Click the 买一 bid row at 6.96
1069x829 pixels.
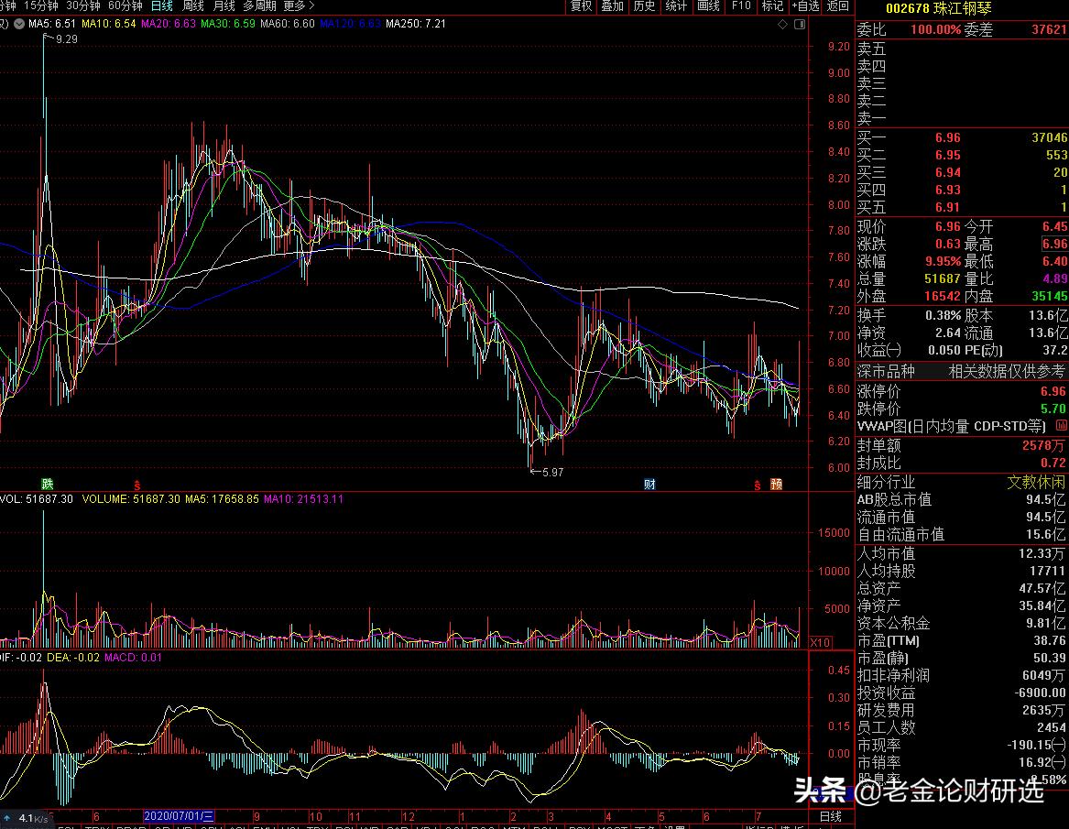click(x=962, y=137)
